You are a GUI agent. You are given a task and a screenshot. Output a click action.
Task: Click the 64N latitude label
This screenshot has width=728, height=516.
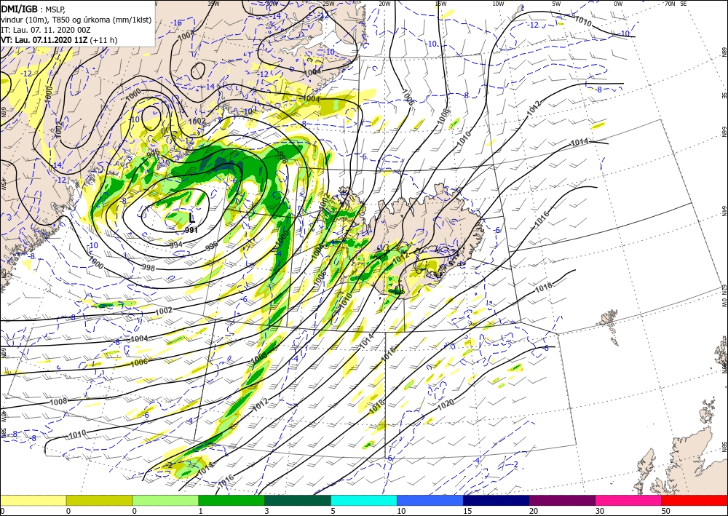click(x=724, y=210)
